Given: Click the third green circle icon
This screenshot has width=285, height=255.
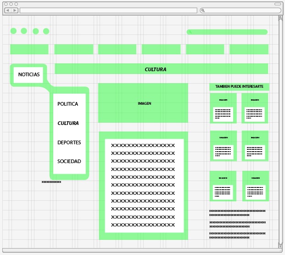Looking at the screenshot, I should [x=35, y=31].
